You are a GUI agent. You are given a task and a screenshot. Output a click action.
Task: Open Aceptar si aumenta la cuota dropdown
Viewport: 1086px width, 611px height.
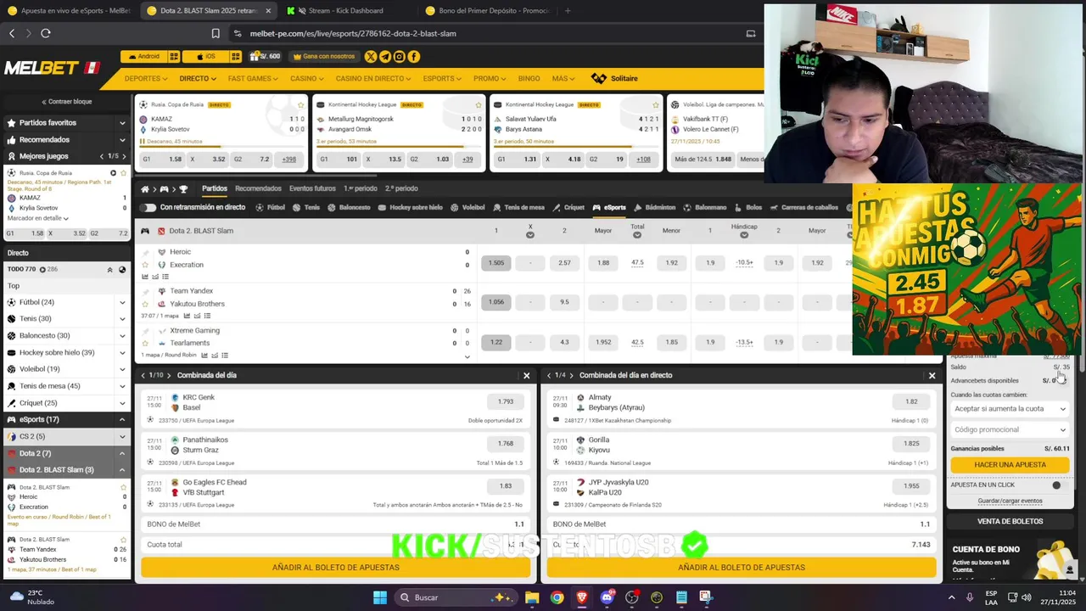pos(1010,409)
